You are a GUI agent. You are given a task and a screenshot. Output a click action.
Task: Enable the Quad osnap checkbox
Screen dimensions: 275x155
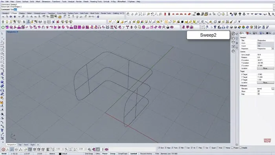210,148
